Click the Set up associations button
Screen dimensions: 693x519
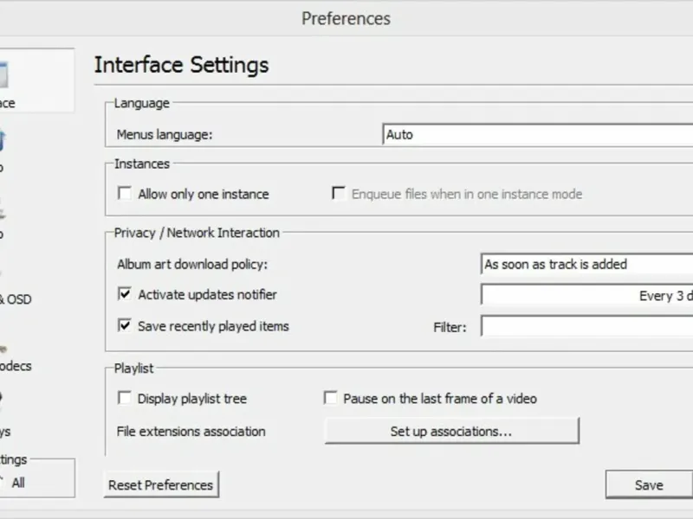pyautogui.click(x=451, y=431)
